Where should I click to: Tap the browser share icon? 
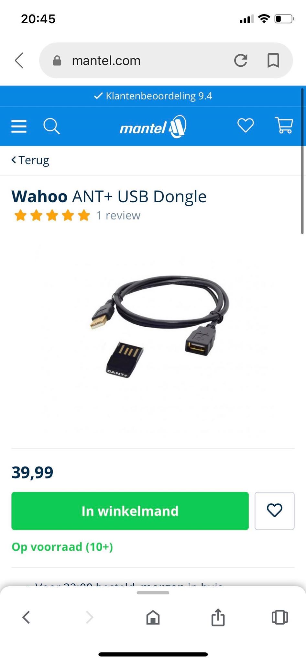tap(218, 617)
